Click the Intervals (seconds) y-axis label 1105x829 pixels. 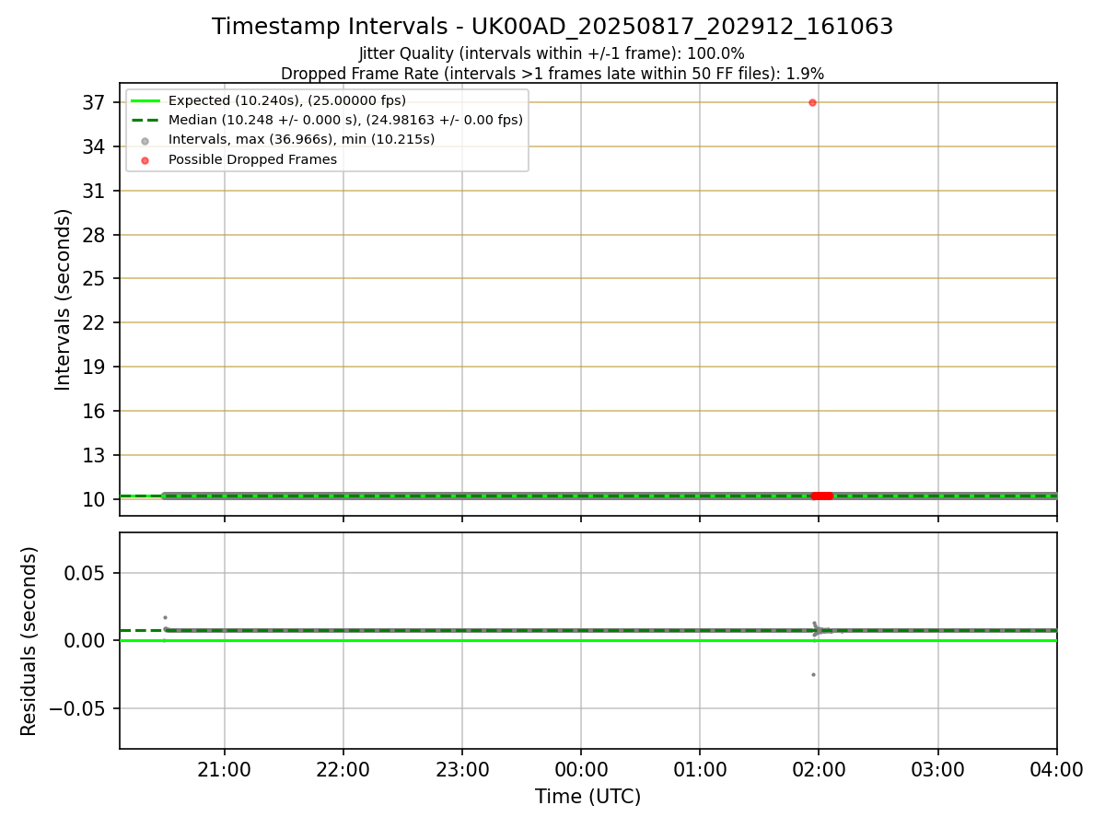click(63, 299)
